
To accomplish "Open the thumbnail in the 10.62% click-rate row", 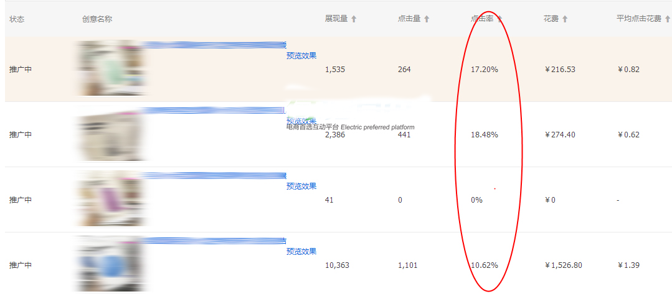I will 110,265.
